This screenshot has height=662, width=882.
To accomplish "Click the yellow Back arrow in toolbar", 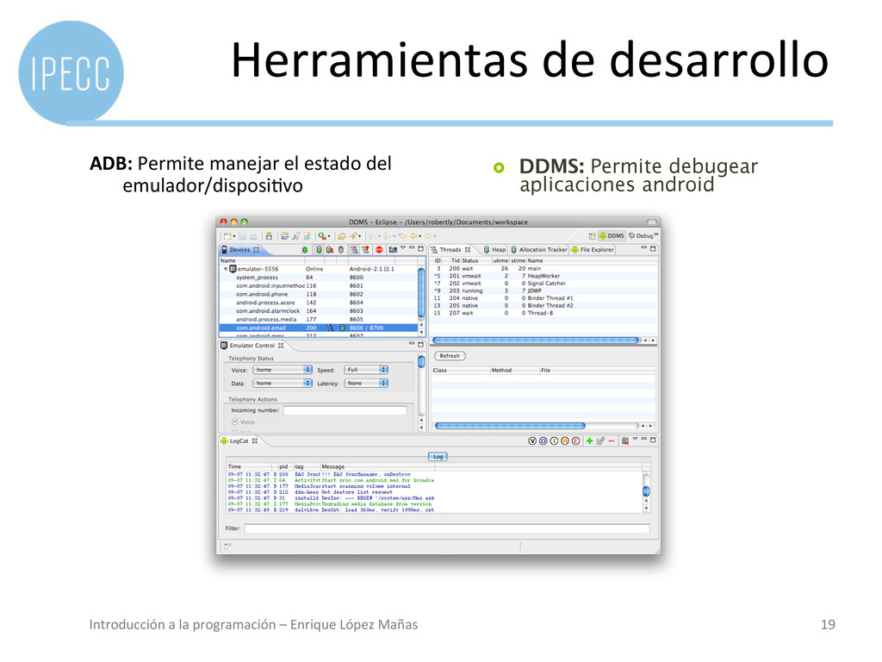I will (413, 236).
